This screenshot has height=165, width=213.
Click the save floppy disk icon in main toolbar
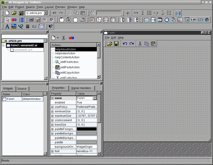[x=21, y=13]
